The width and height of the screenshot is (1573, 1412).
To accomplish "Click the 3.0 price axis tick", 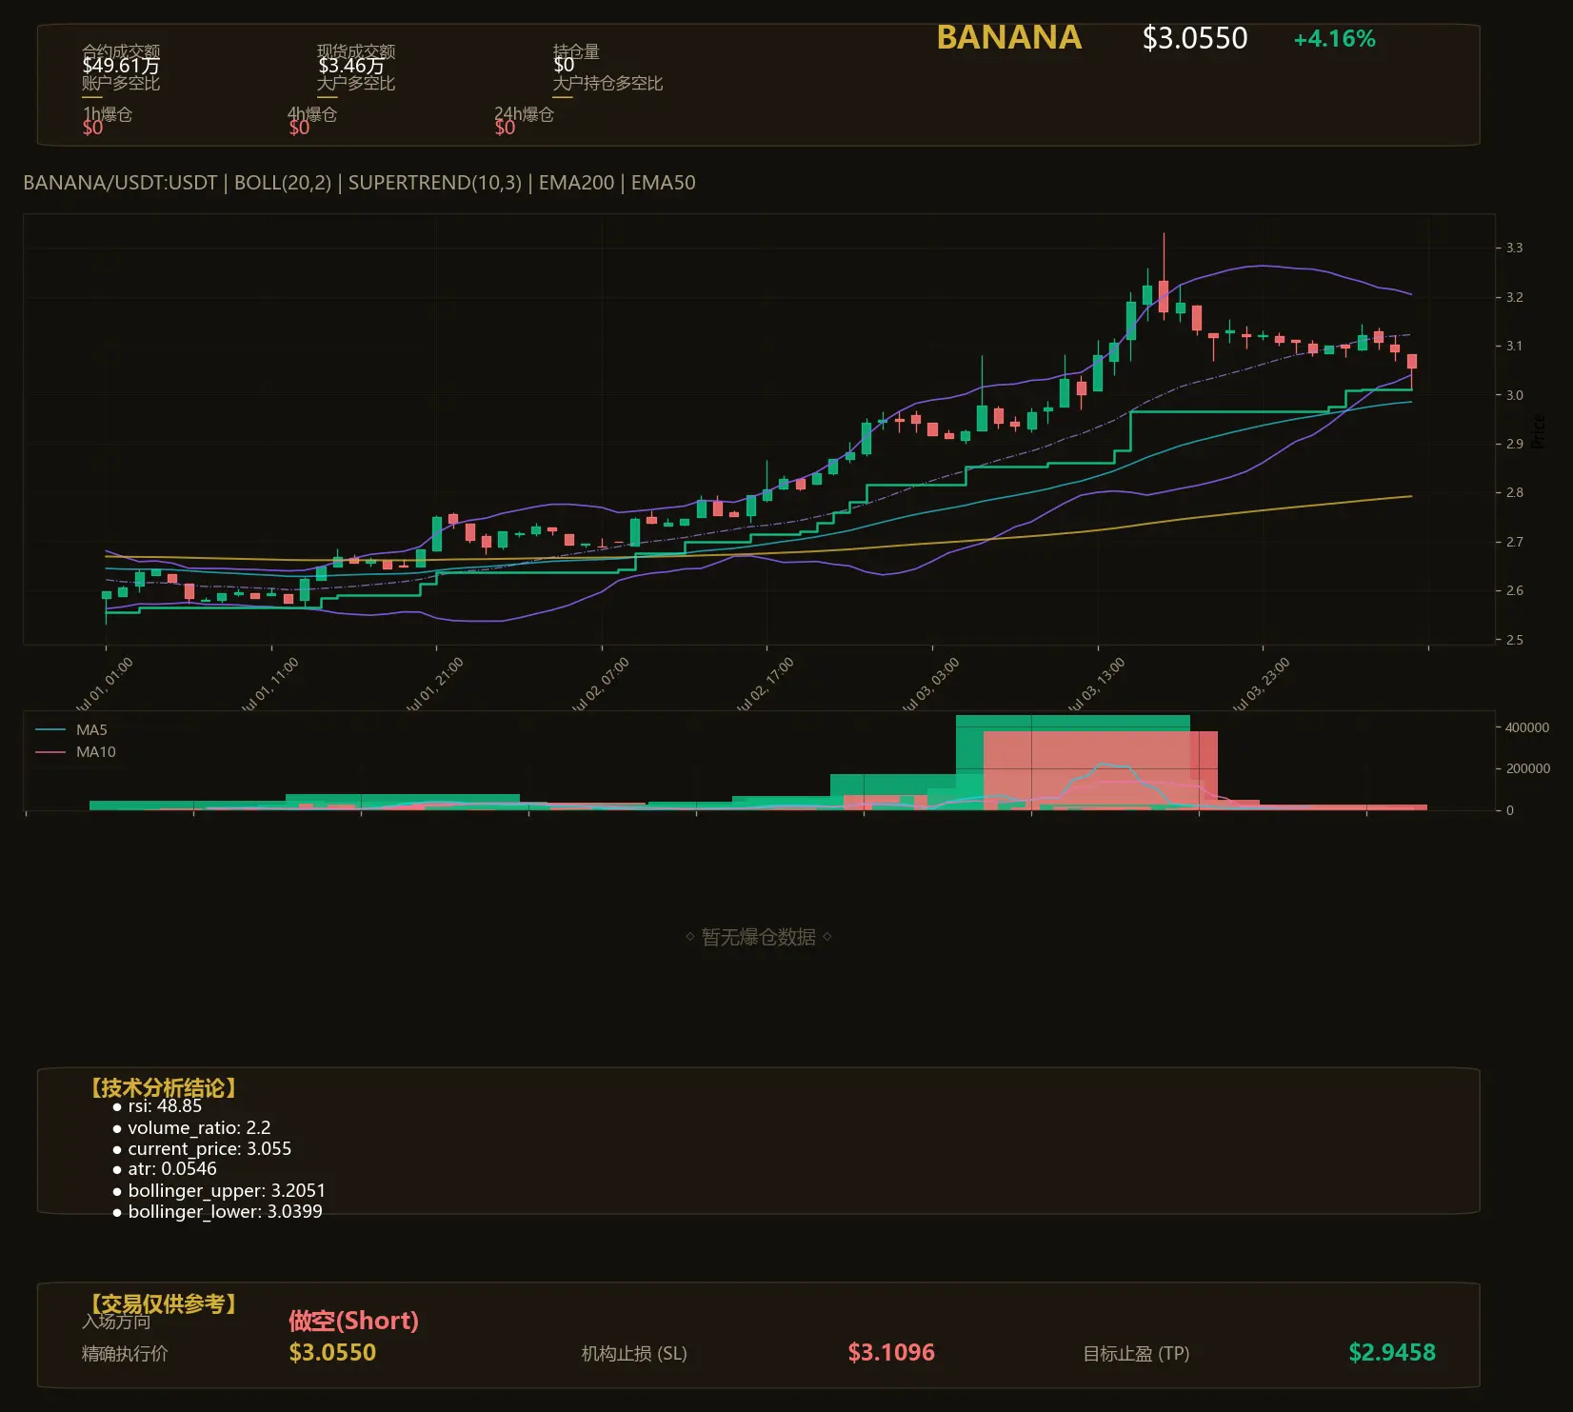I will click(x=1514, y=395).
